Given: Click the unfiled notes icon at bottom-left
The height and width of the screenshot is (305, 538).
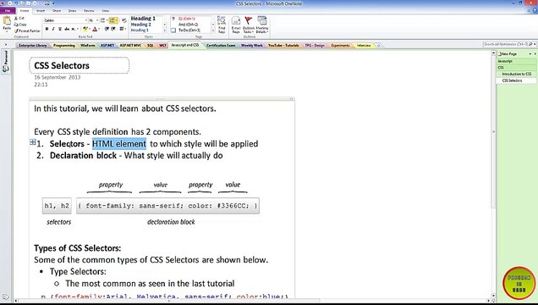Looking at the screenshot, I should [5, 297].
